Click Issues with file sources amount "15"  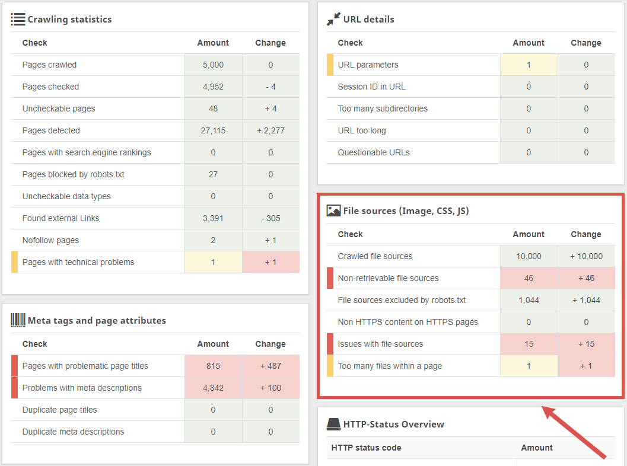click(x=529, y=344)
